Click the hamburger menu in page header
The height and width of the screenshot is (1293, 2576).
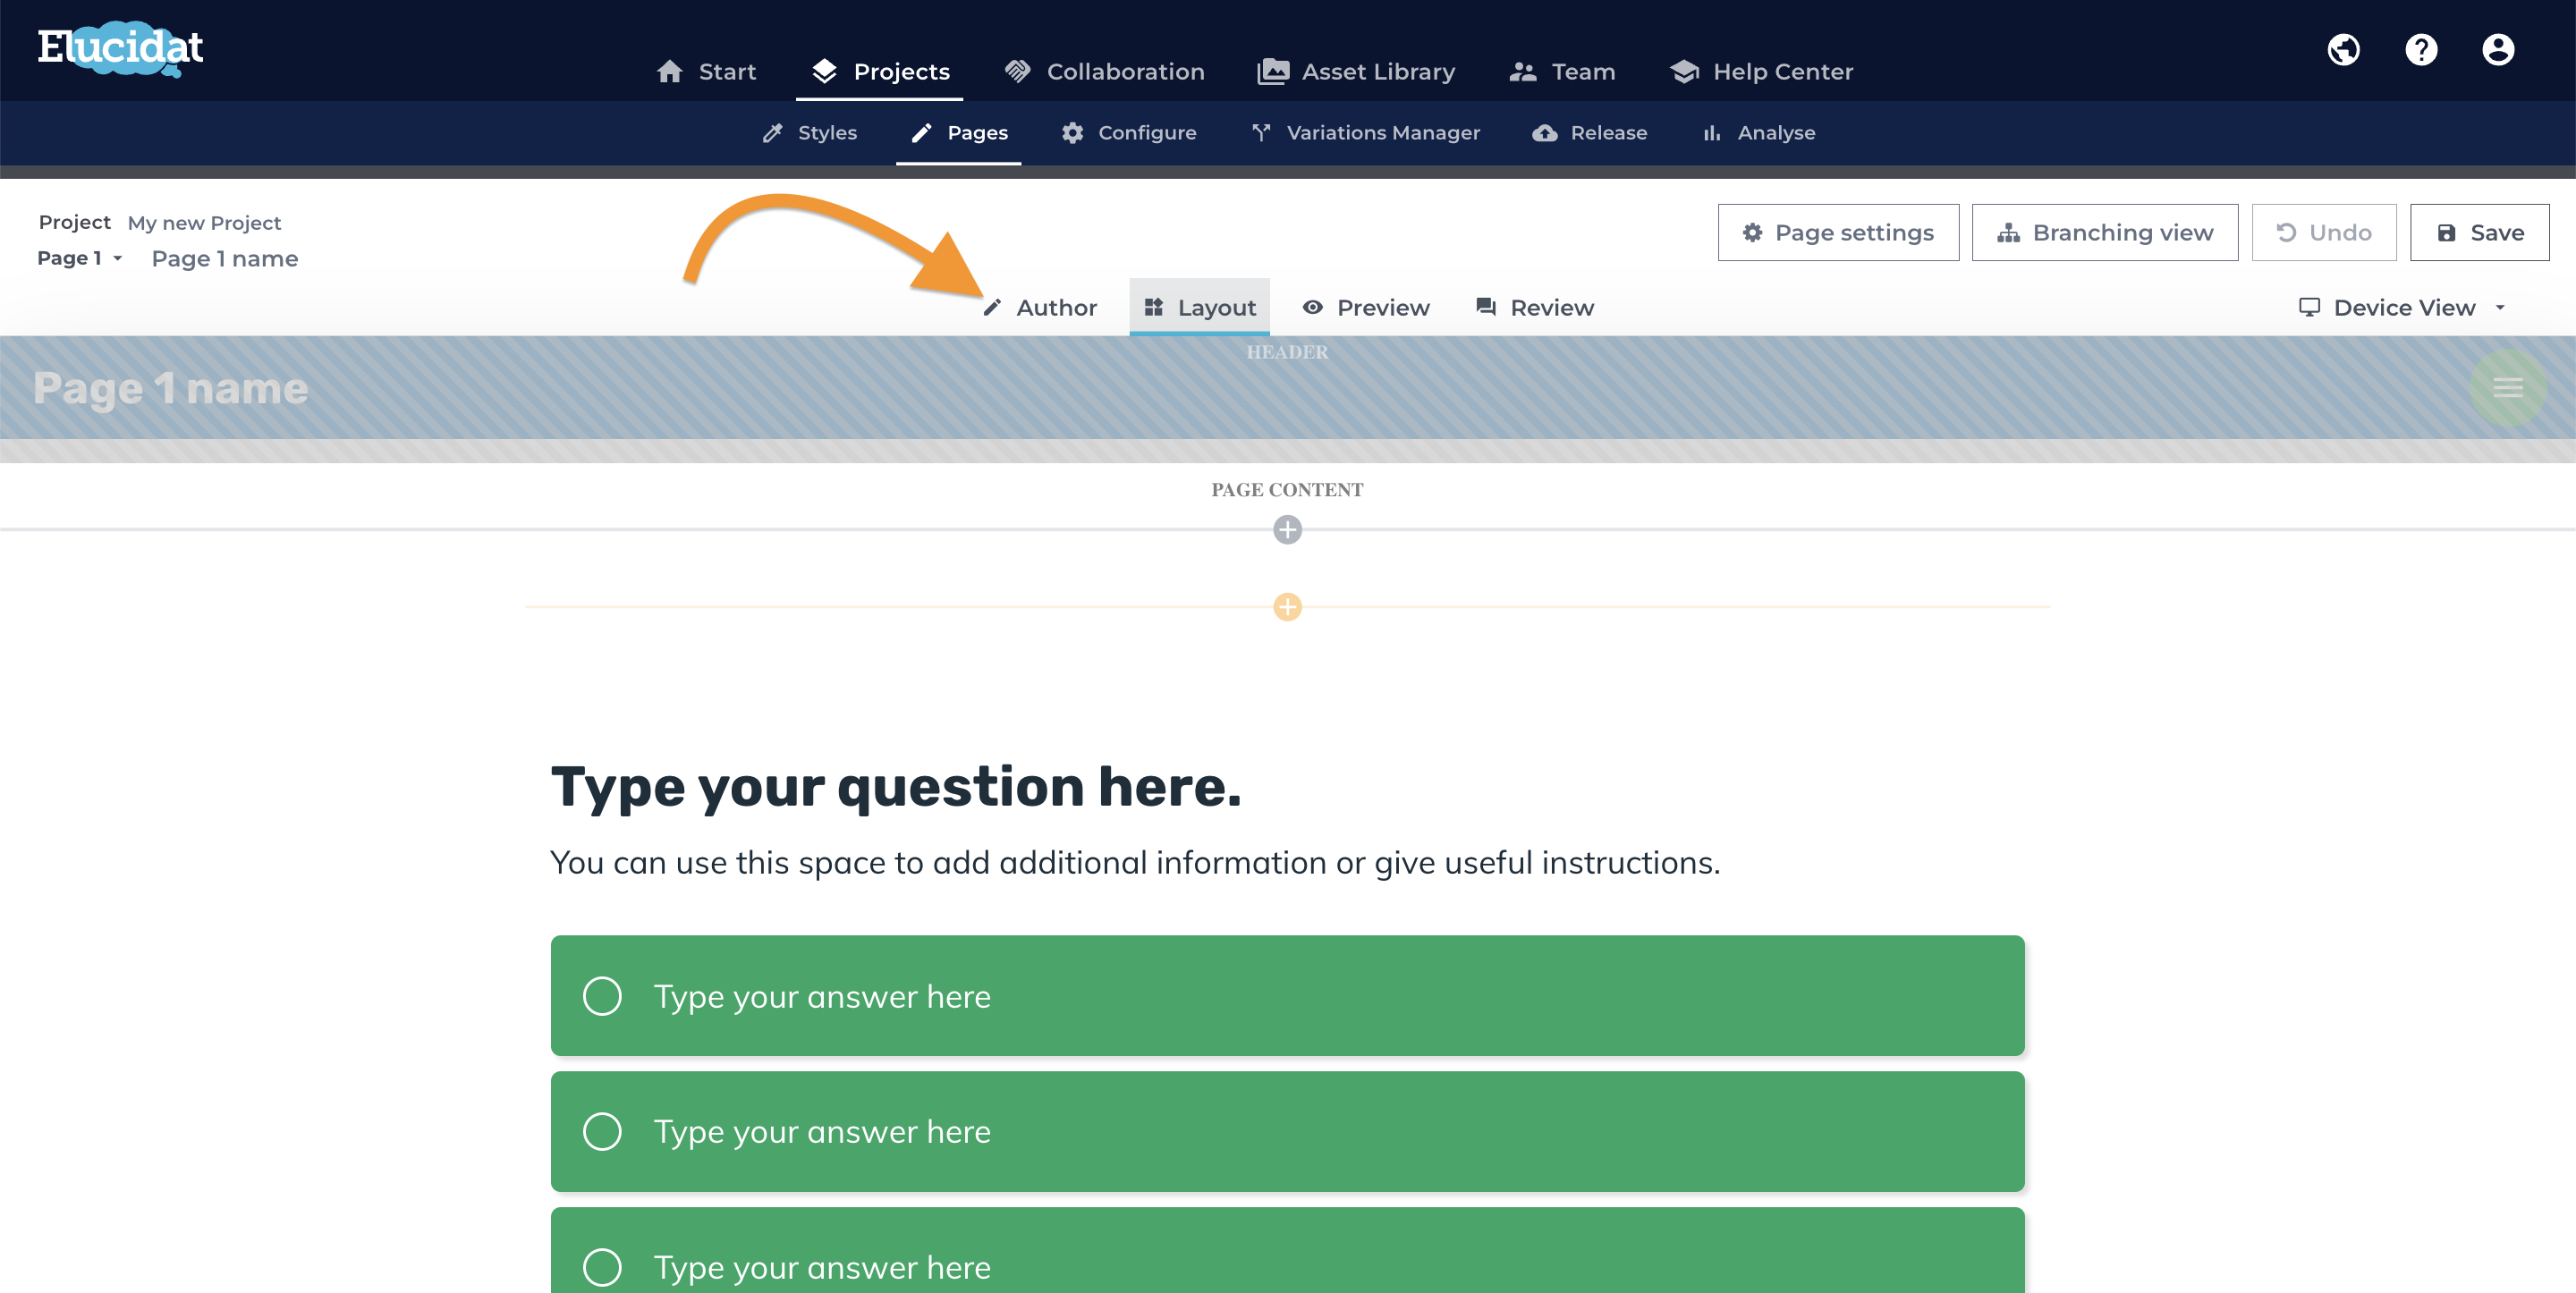coord(2507,388)
